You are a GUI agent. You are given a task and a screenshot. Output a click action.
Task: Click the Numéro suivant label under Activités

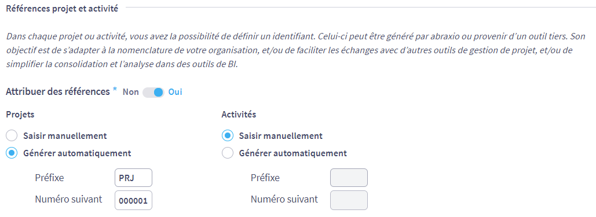point(284,199)
